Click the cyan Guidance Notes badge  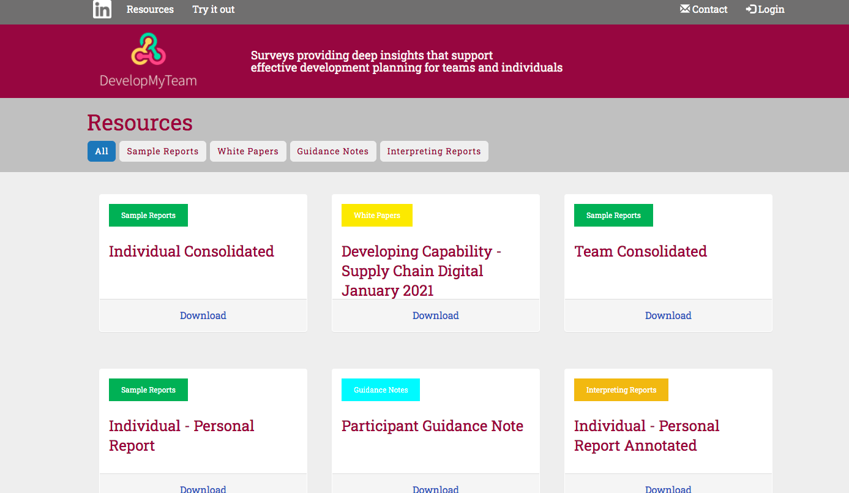pyautogui.click(x=380, y=390)
